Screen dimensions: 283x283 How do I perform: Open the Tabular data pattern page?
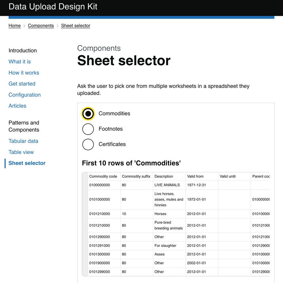point(23,141)
